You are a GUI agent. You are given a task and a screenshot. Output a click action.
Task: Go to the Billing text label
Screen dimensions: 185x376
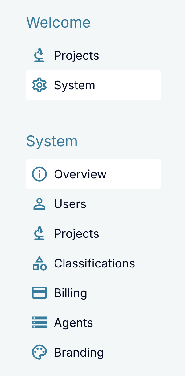tap(71, 293)
